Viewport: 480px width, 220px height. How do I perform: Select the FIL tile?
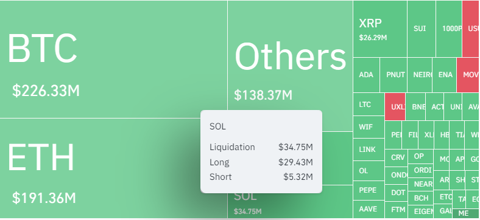pyautogui.click(x=410, y=135)
